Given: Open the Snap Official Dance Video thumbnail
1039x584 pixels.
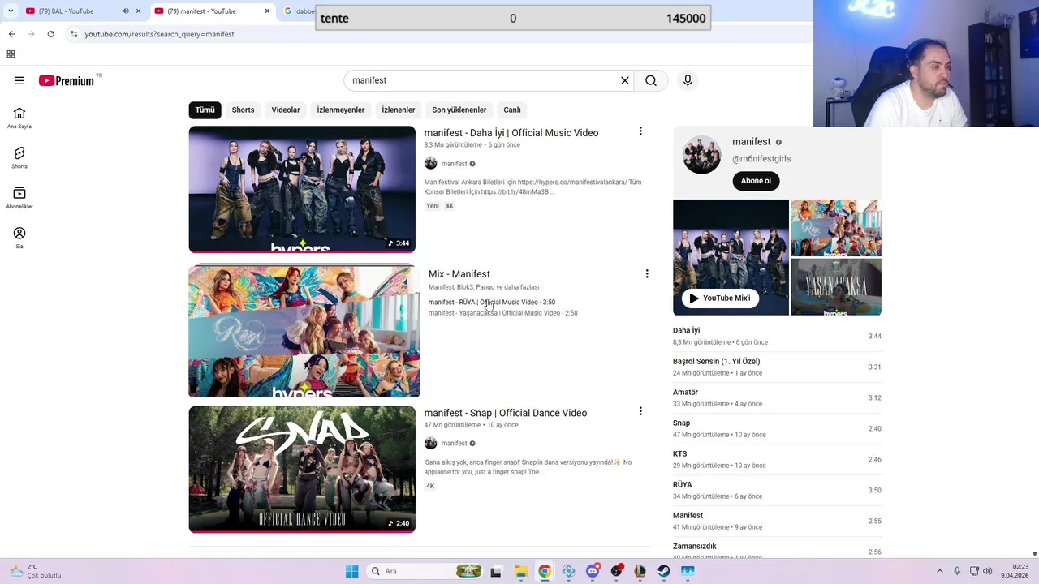Looking at the screenshot, I should coord(302,469).
